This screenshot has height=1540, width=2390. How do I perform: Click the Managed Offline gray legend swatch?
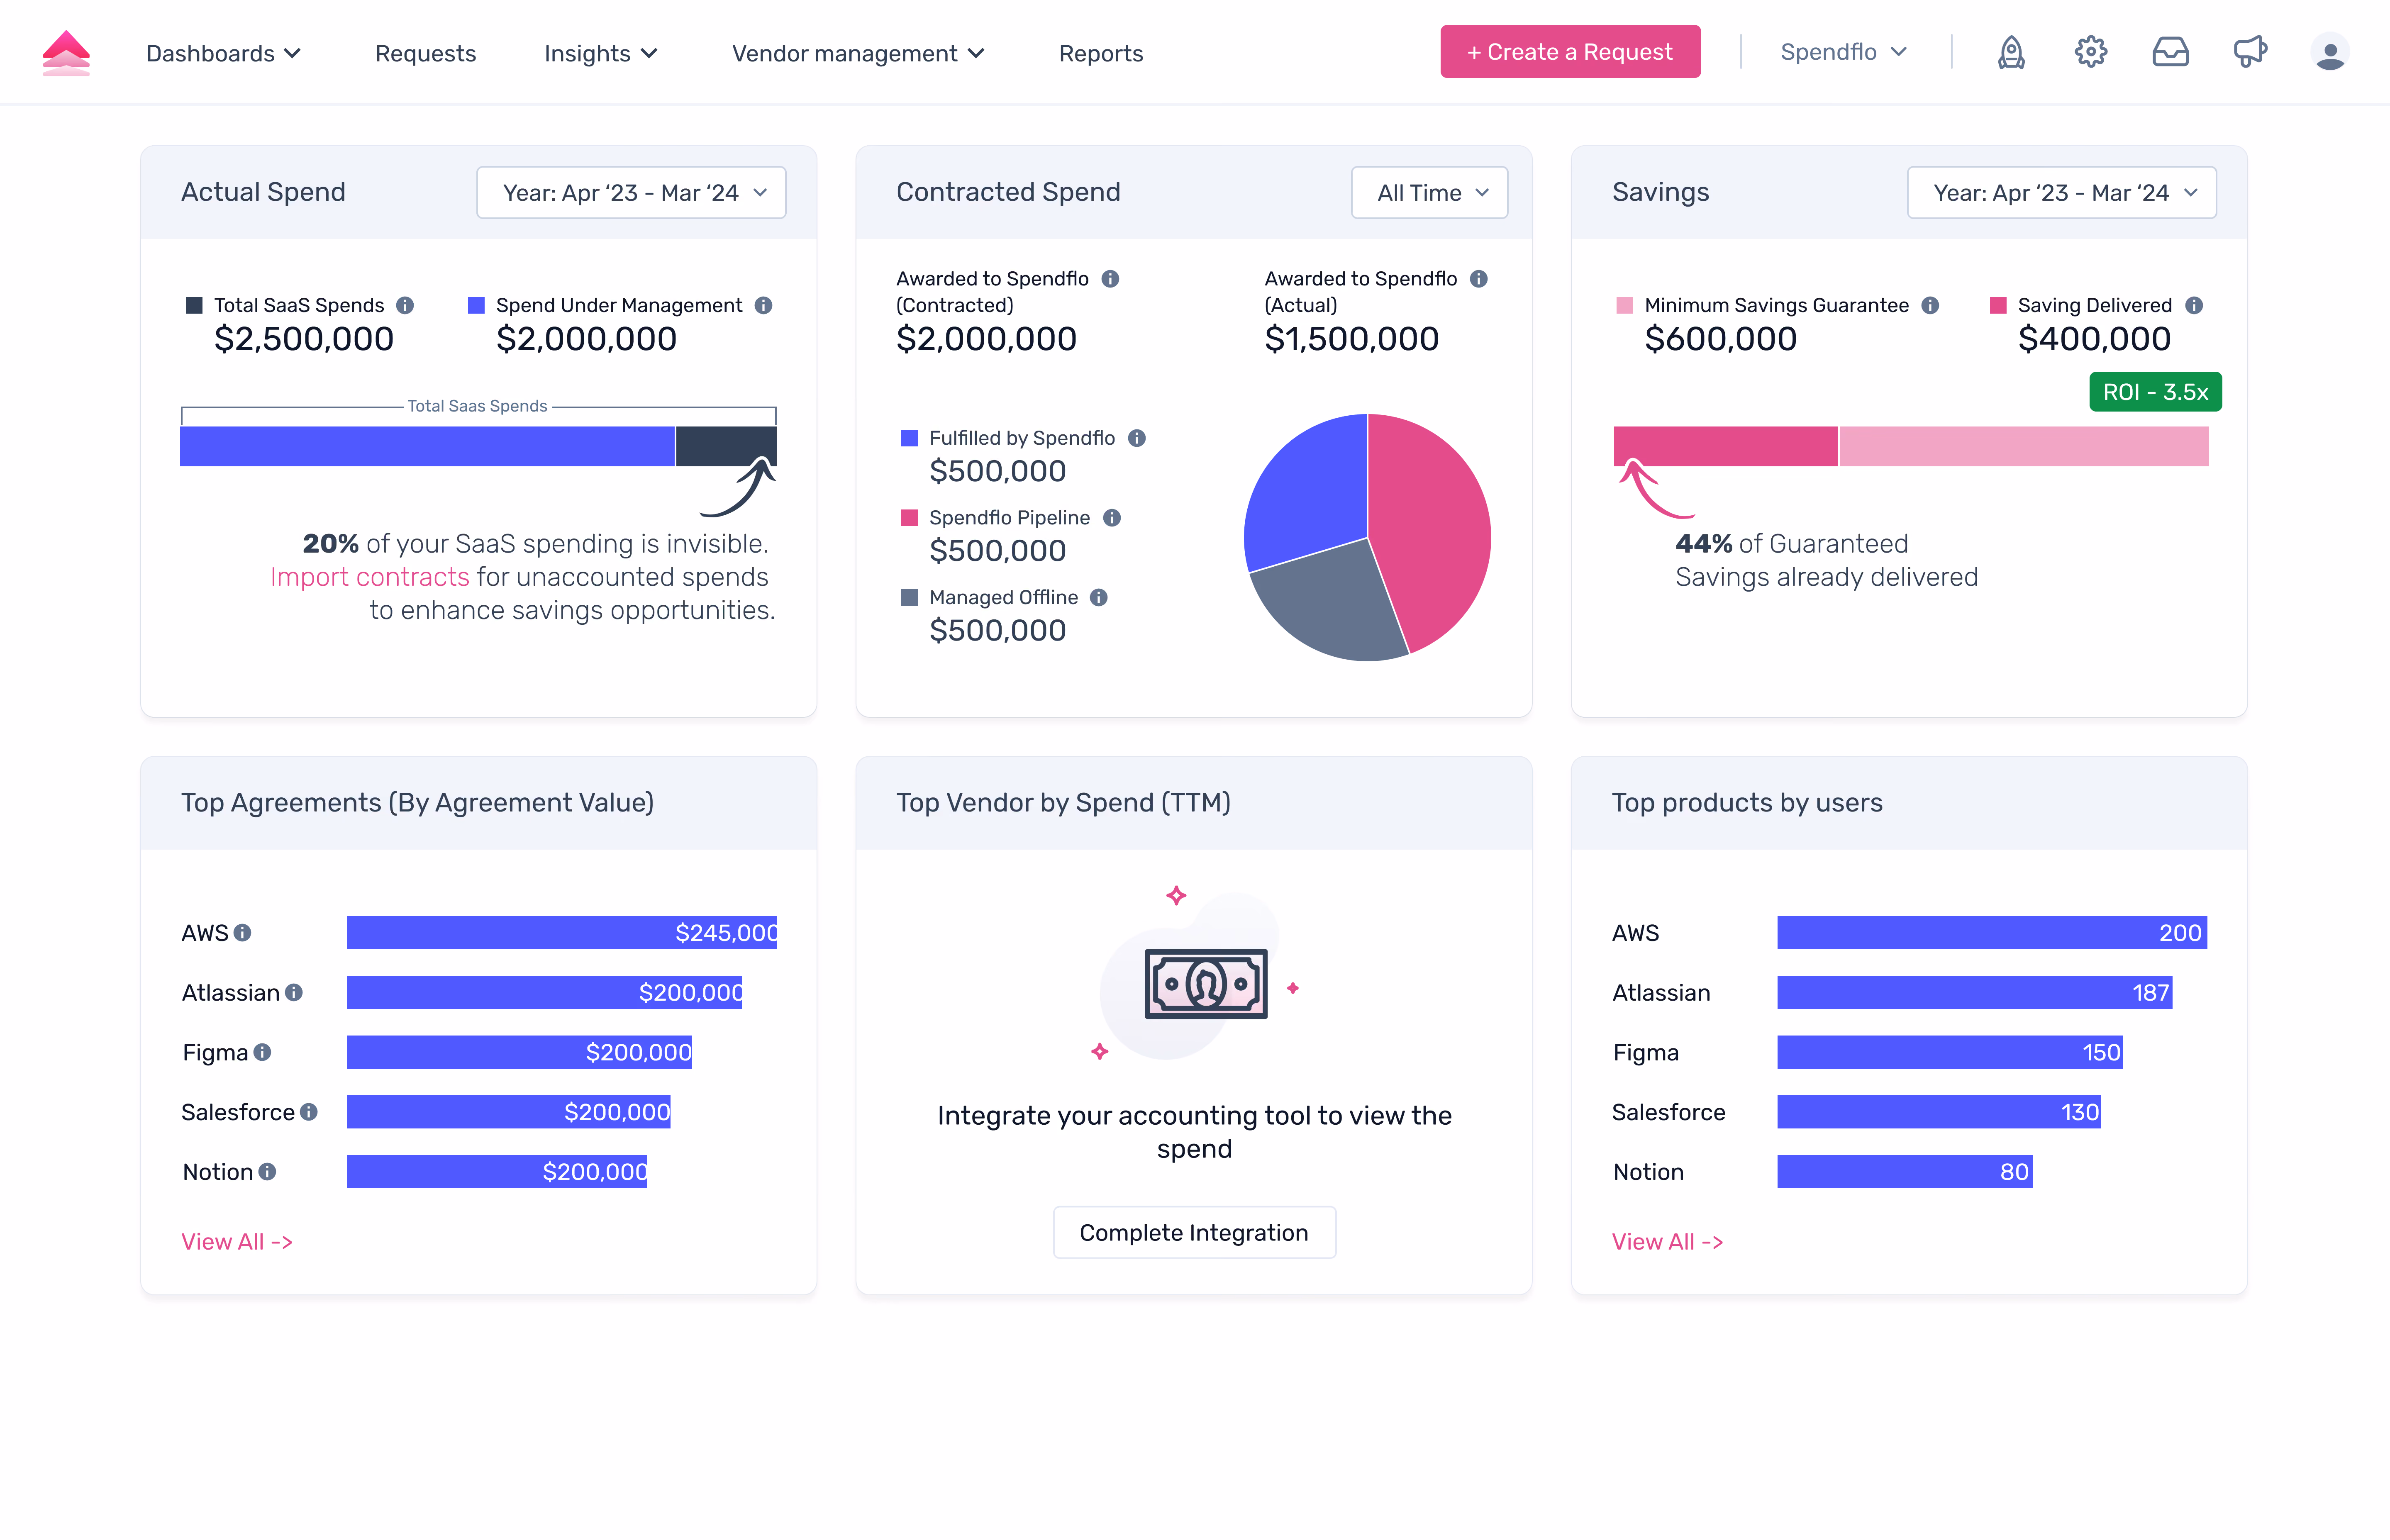[909, 597]
